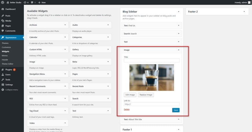252x132 pixels.
Task: Expand the Meta widget arrow
Action: click(108, 62)
